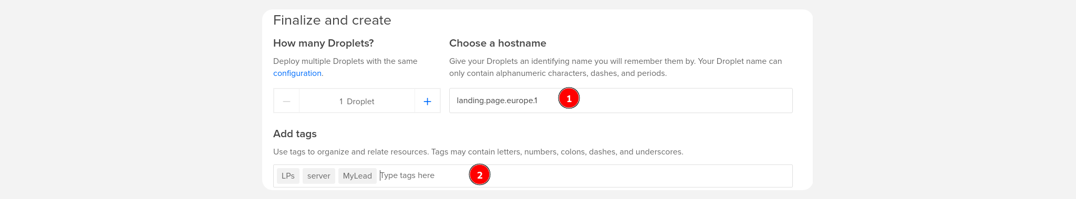Click the 'Add tags' heading
1076x199 pixels.
295,134
